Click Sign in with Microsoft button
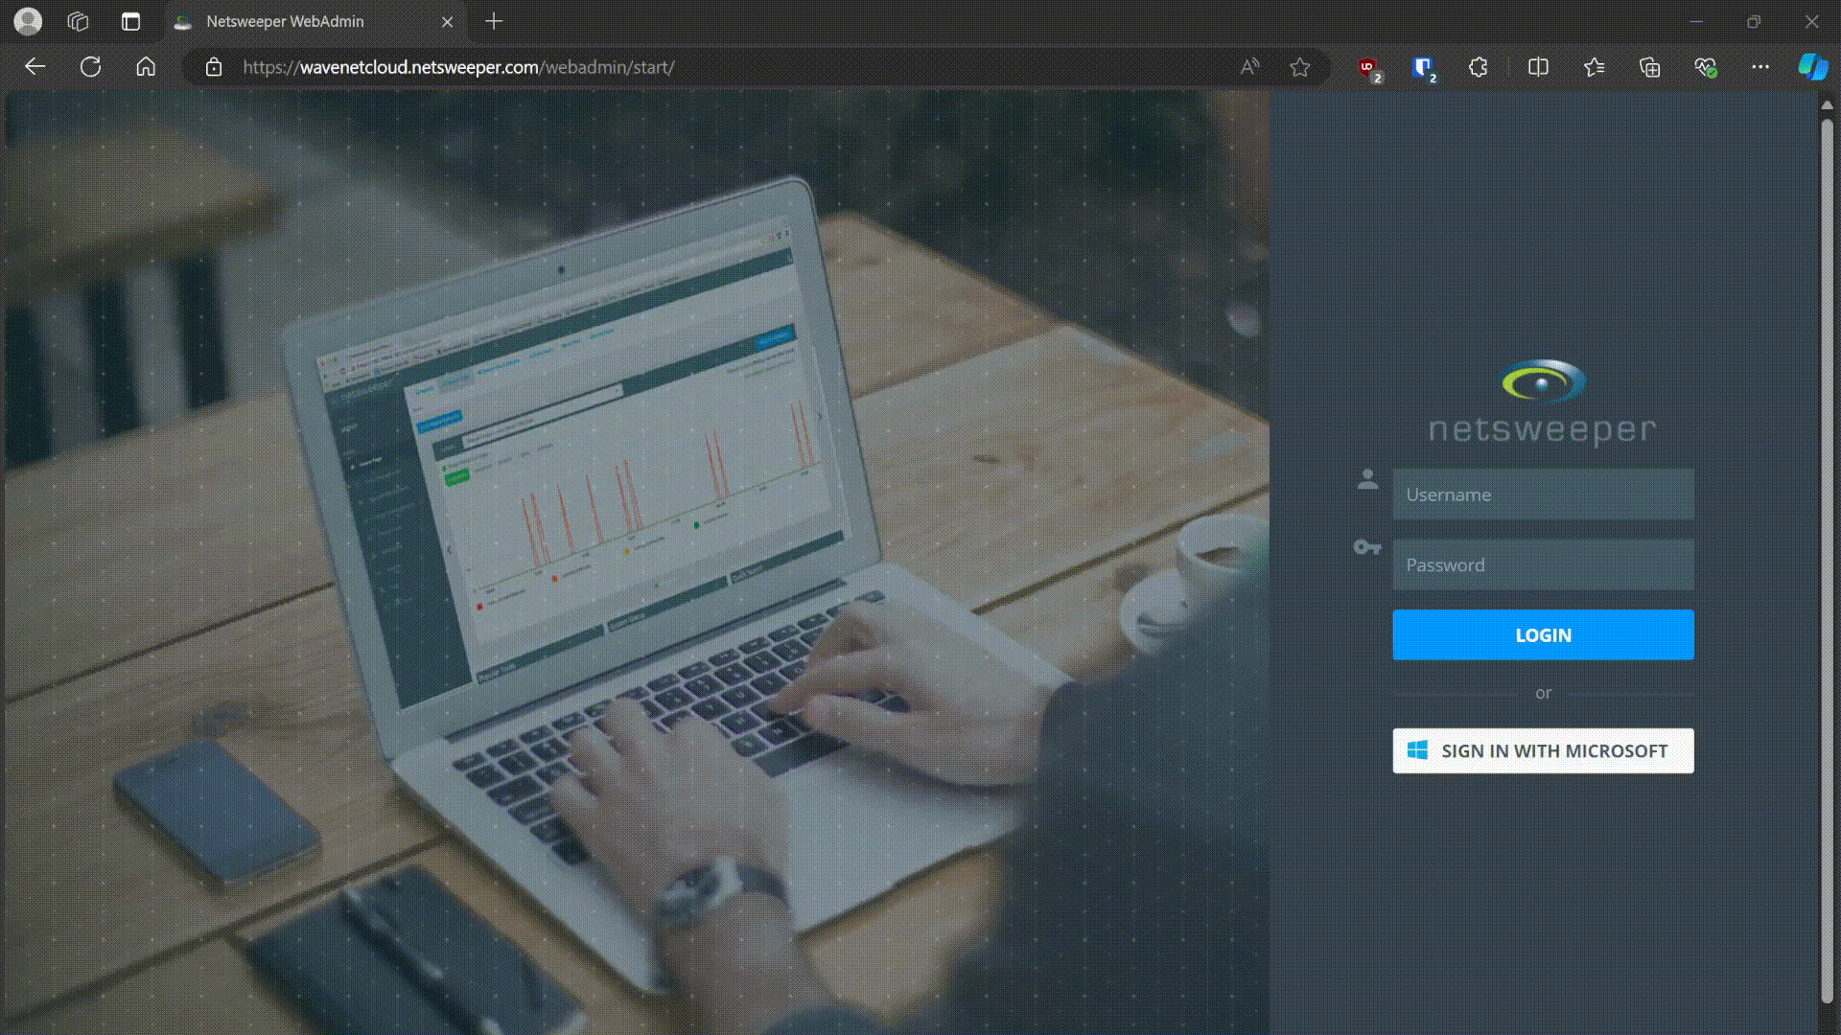The image size is (1841, 1035). pyautogui.click(x=1543, y=751)
